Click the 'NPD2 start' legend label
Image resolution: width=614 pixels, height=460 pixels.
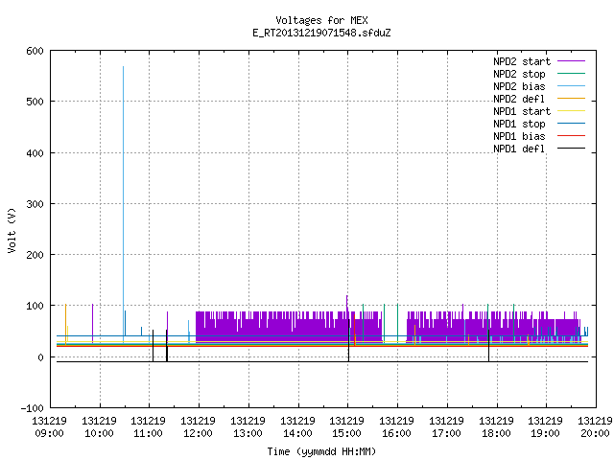tap(522, 61)
